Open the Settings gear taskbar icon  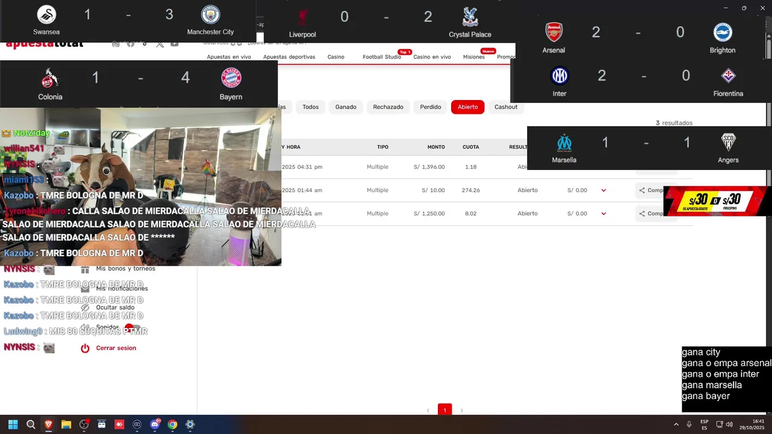[190, 424]
